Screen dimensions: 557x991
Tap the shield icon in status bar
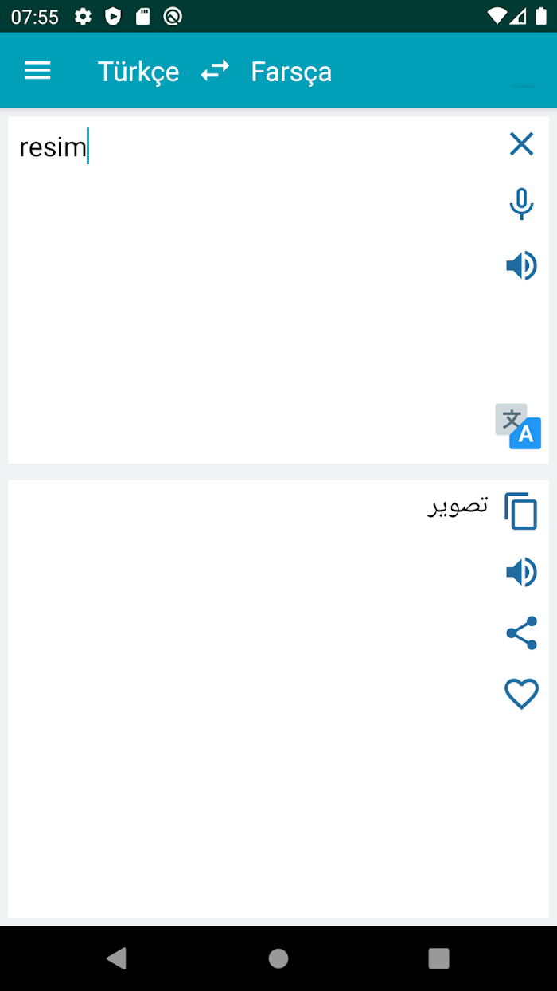point(114,16)
